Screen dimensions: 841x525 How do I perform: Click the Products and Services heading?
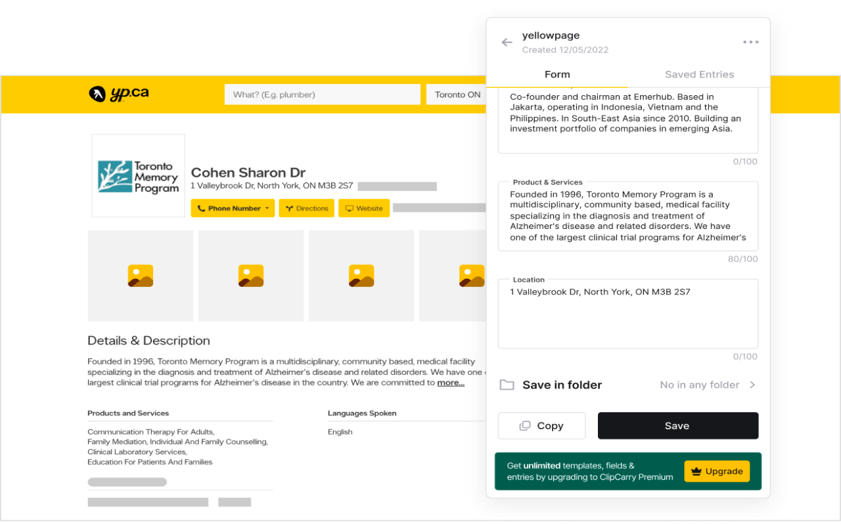[x=128, y=413]
